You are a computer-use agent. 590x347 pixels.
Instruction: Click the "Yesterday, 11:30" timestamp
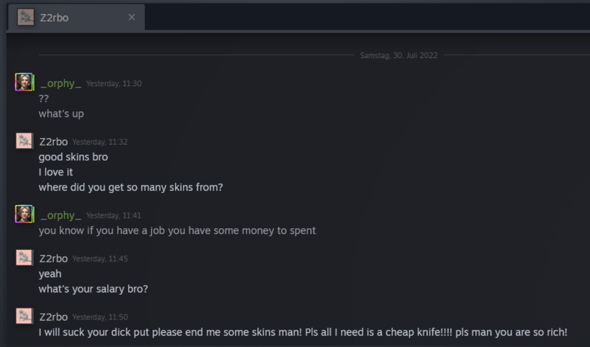pyautogui.click(x=114, y=84)
